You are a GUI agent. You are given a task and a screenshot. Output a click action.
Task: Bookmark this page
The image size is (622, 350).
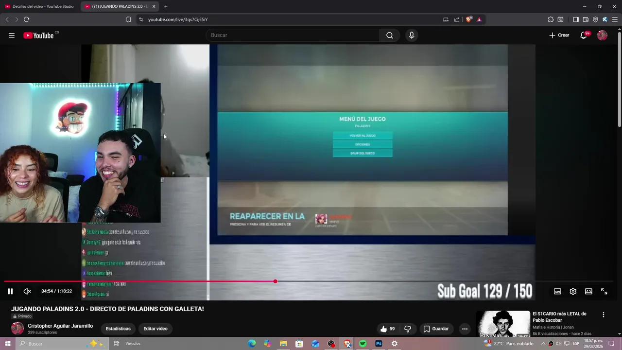click(x=128, y=19)
